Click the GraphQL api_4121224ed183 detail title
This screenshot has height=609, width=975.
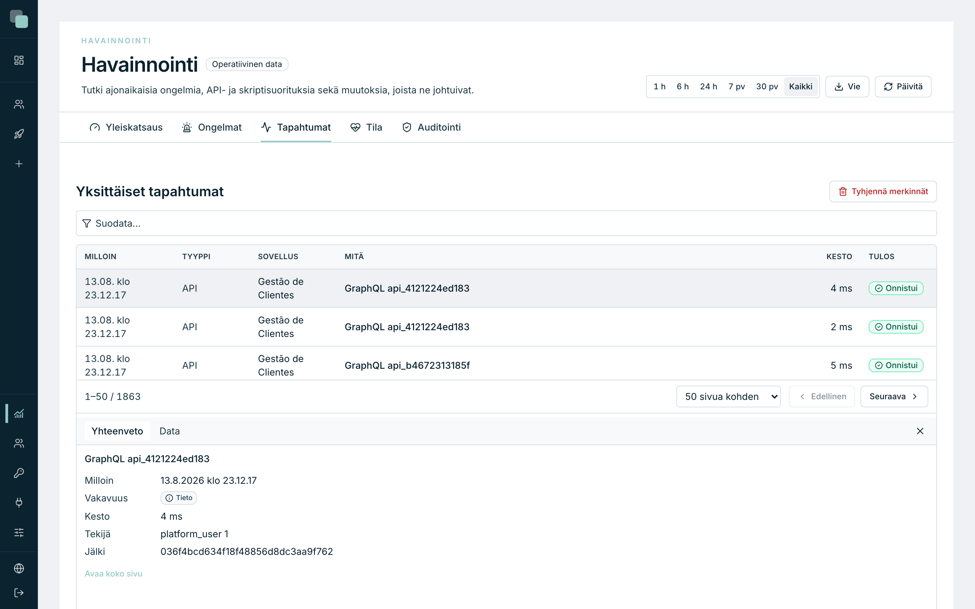point(147,459)
